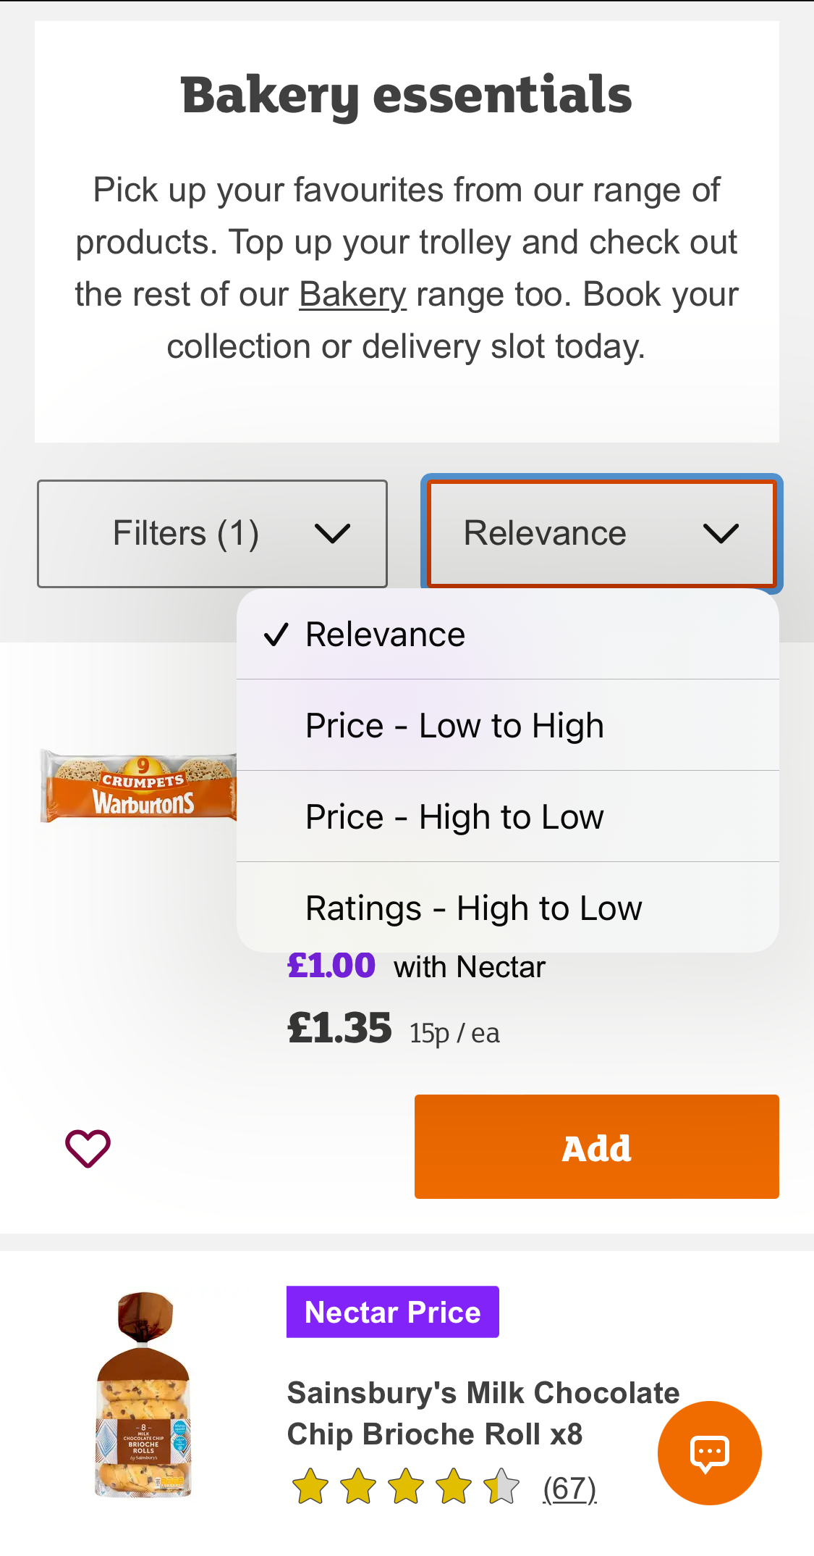Open the Chocolate Chip Brioche Roll image
This screenshot has width=814, height=1556.
[x=143, y=1394]
